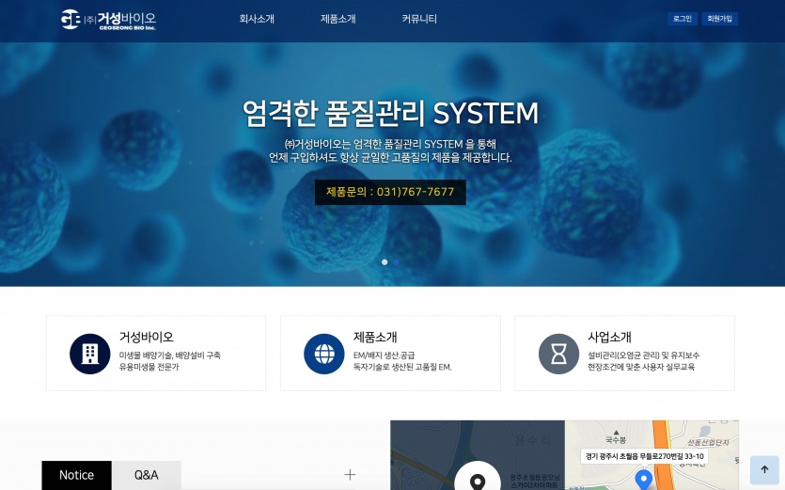785x490 pixels.
Task: Switch to the Notice tab
Action: tap(76, 475)
